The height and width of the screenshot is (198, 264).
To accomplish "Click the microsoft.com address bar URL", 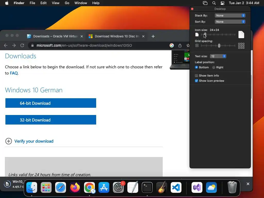I will [84, 45].
